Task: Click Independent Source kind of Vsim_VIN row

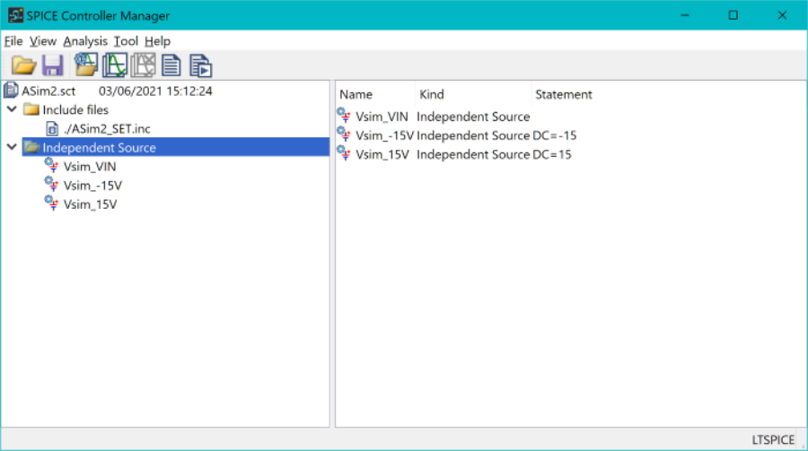Action: [x=473, y=117]
